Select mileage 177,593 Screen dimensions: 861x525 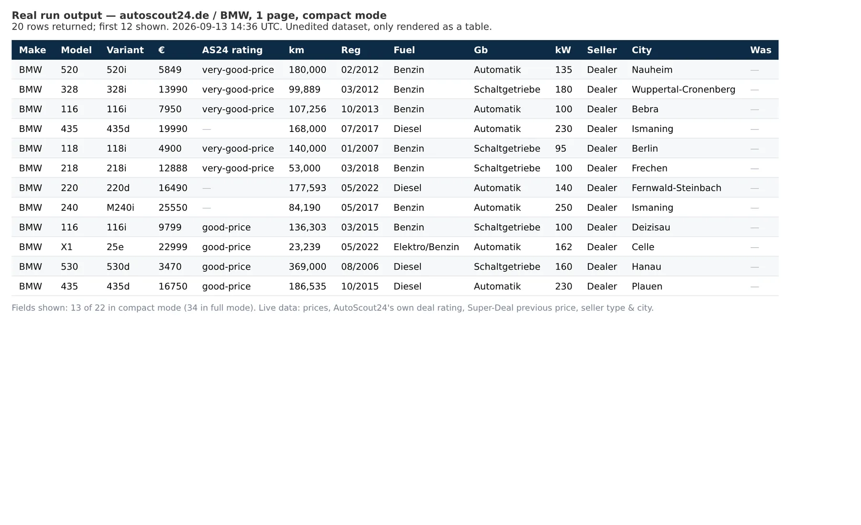[x=307, y=188]
